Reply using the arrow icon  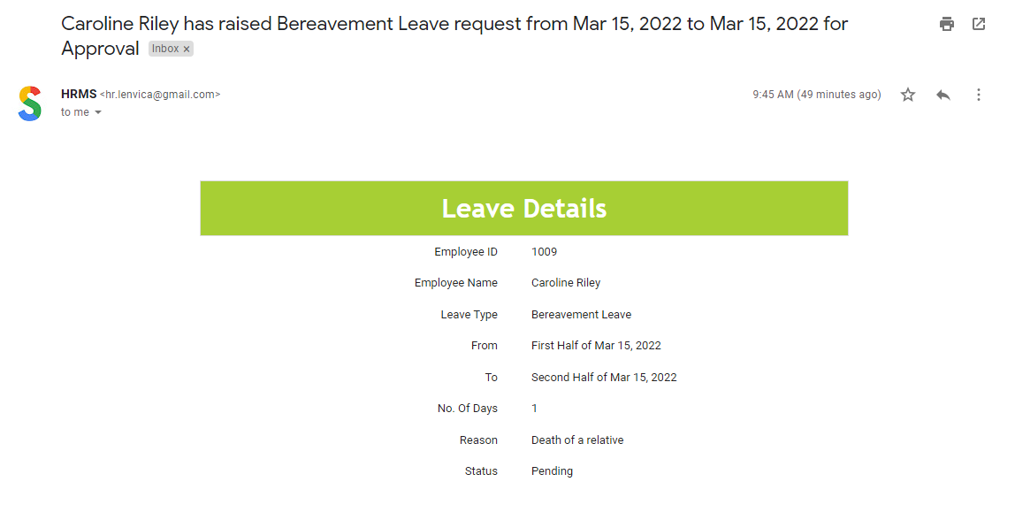[943, 95]
